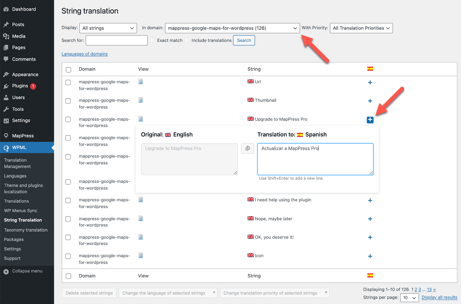This screenshot has height=304, width=461.
Task: Click the Posts pin icon
Action: 6,24
